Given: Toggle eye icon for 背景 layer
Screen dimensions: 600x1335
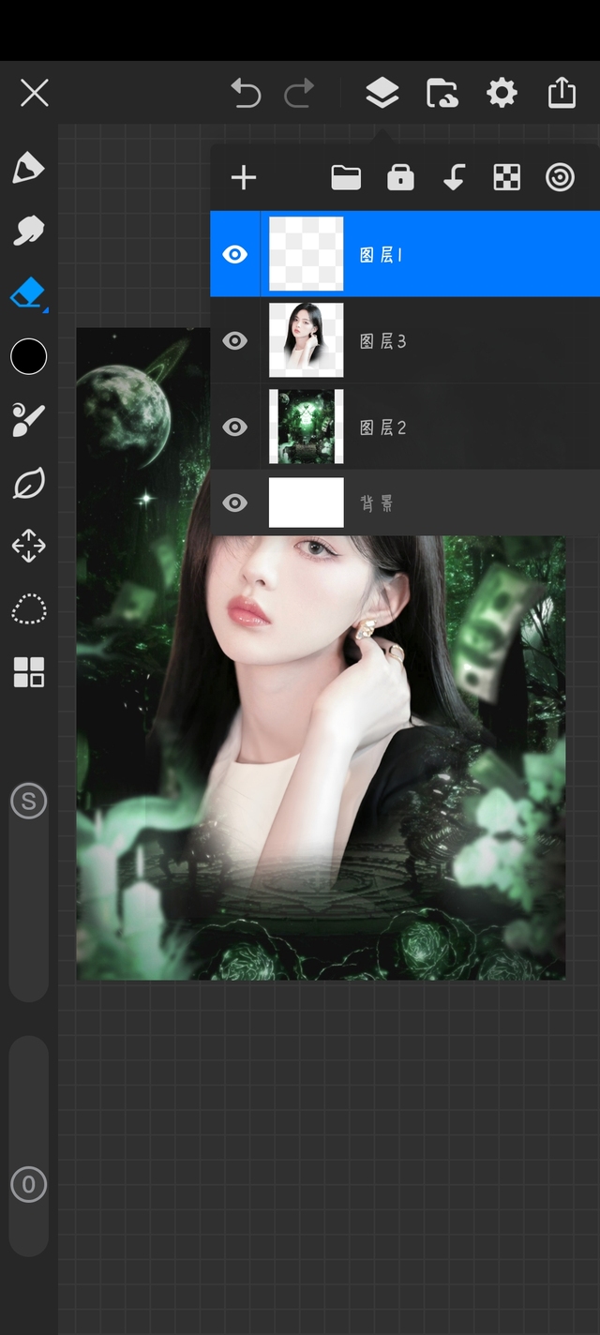Looking at the screenshot, I should 234,503.
